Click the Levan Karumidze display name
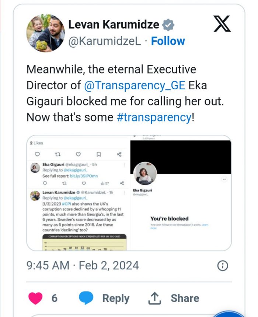This screenshot has width=258, height=317. point(114,25)
